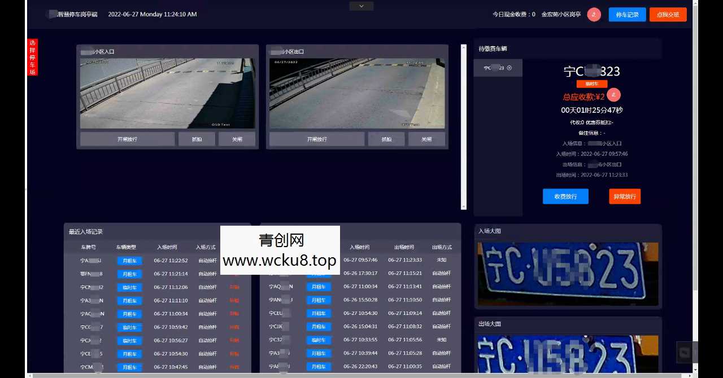Select the 宁C vehicle entry in 待缴费车辆 panel
723x378 pixels.
tap(494, 68)
